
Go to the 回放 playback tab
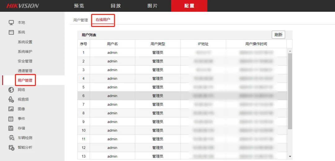(x=116, y=6)
